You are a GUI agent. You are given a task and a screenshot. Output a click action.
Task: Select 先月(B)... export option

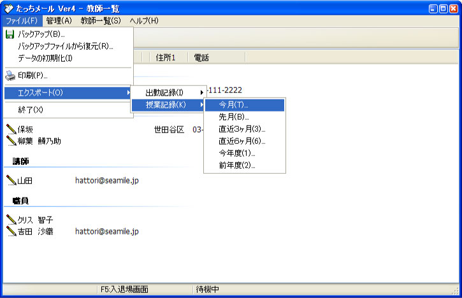pos(245,117)
